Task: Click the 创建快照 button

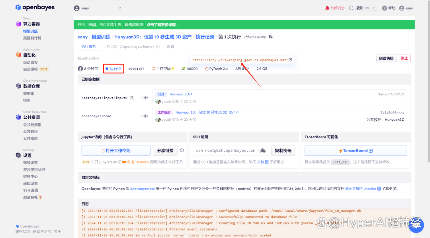Action: (386, 58)
